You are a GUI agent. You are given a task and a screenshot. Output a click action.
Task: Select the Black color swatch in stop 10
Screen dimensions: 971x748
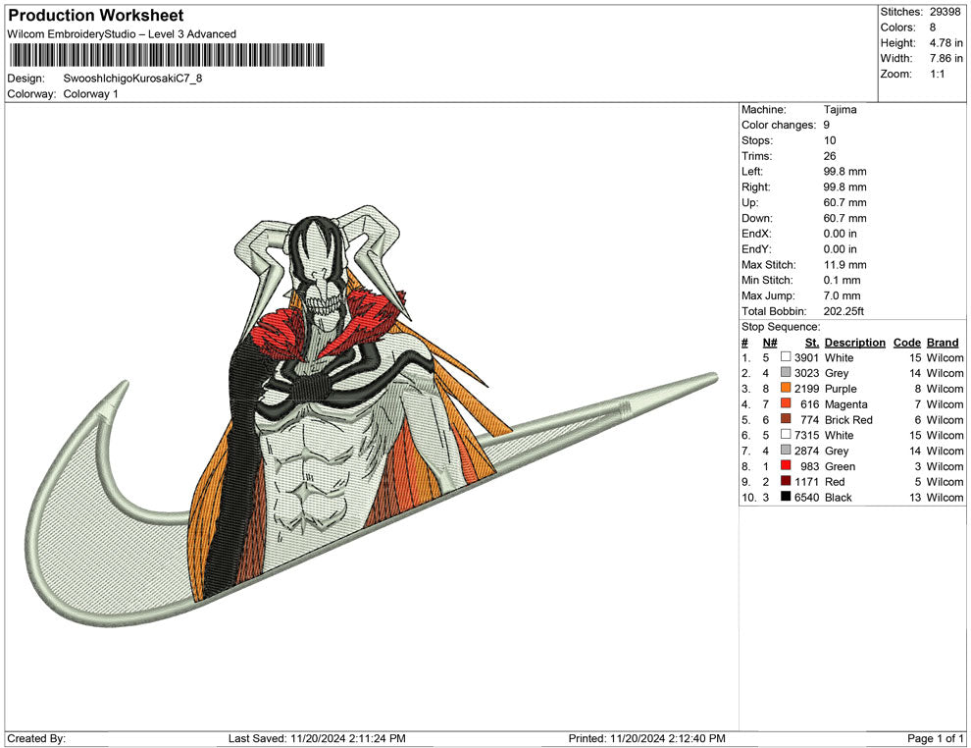click(786, 498)
